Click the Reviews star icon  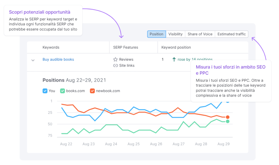tap(116, 59)
